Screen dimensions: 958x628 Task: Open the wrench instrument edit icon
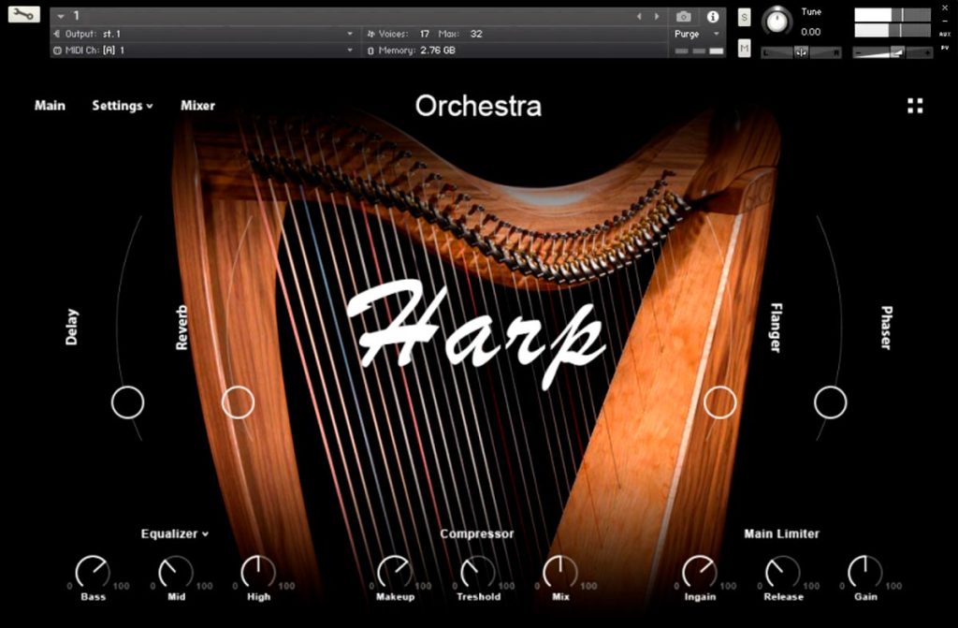(23, 14)
